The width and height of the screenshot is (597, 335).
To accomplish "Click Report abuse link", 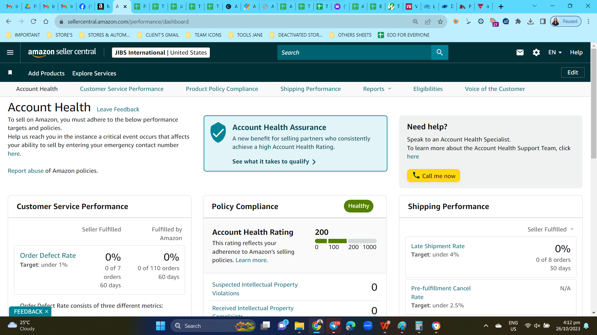I will point(25,171).
